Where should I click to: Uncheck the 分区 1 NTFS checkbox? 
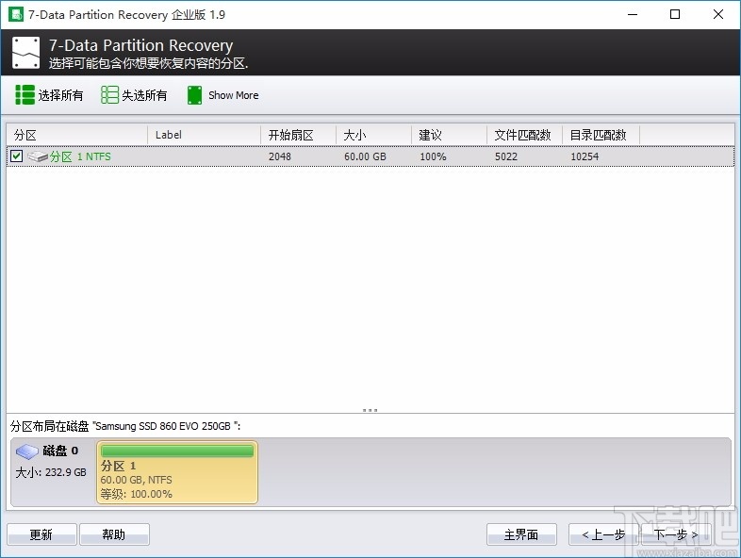(17, 156)
